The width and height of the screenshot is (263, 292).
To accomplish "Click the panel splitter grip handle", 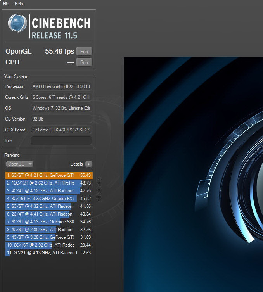I will [99, 190].
